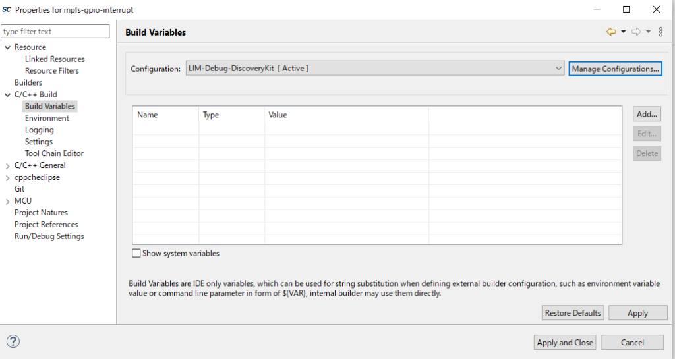675x359 pixels.
Task: Open Tool Chain Editor page
Action: 54,153
